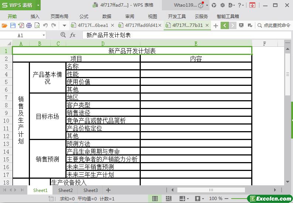Click the Wtao139 account name
Viewport: 293px width, 203px height.
[185, 5]
